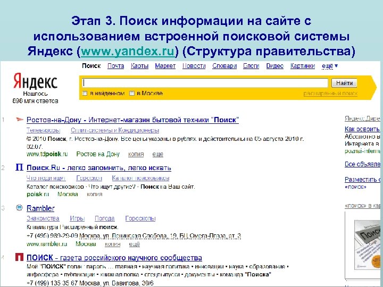This screenshot has width=383, height=287.
Task: Open the Маркет tab
Action: (165, 66)
